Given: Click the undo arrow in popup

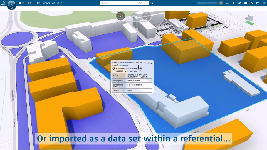Looking at the screenshot, I should tap(145, 63).
